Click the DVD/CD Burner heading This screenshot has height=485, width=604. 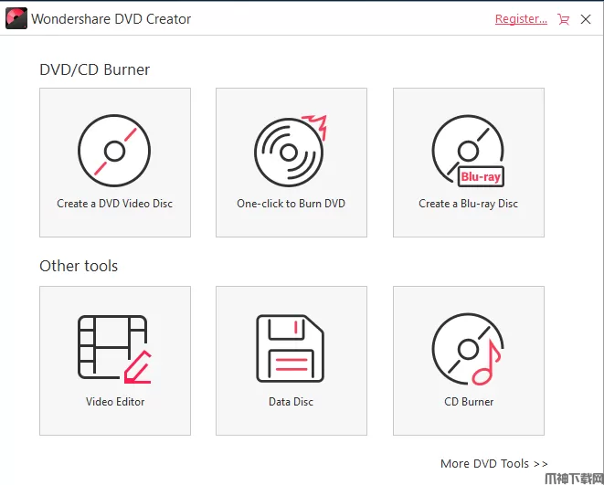click(x=94, y=69)
